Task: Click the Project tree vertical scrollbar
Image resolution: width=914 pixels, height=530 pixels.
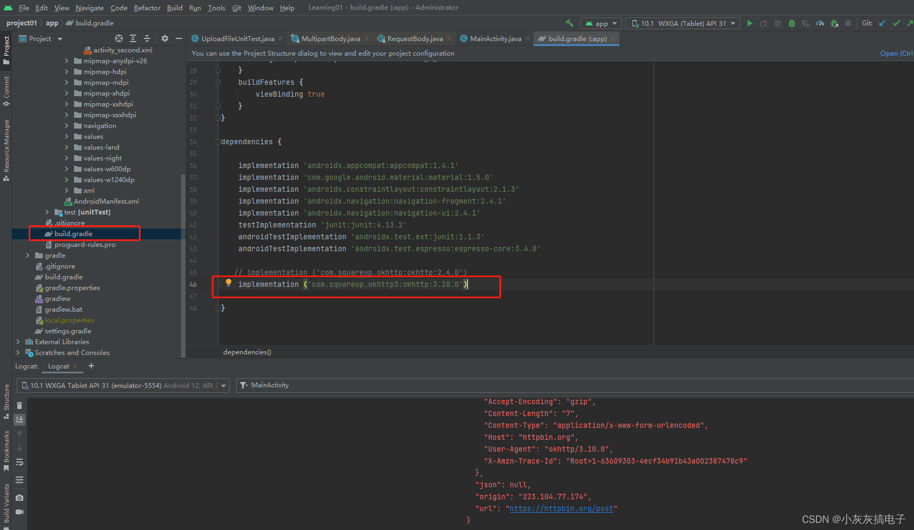Action: coord(183,265)
